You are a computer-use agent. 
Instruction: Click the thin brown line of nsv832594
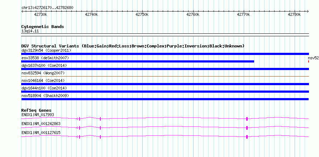165,77
